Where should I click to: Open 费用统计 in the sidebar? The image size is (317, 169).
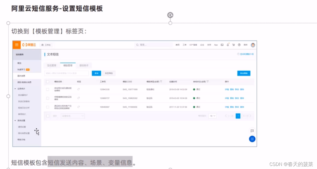(x=22, y=114)
